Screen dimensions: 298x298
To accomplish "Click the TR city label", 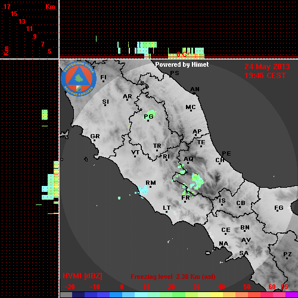I will [157, 146].
